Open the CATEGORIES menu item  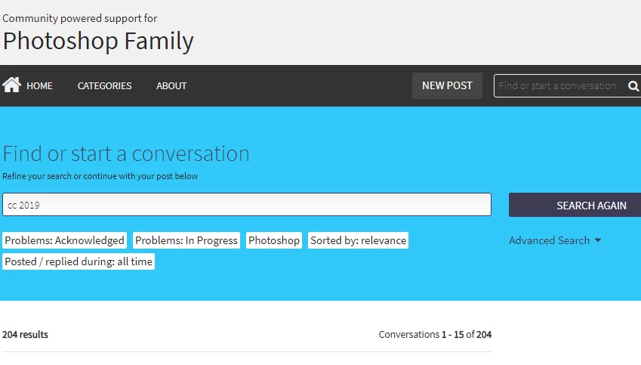(105, 86)
